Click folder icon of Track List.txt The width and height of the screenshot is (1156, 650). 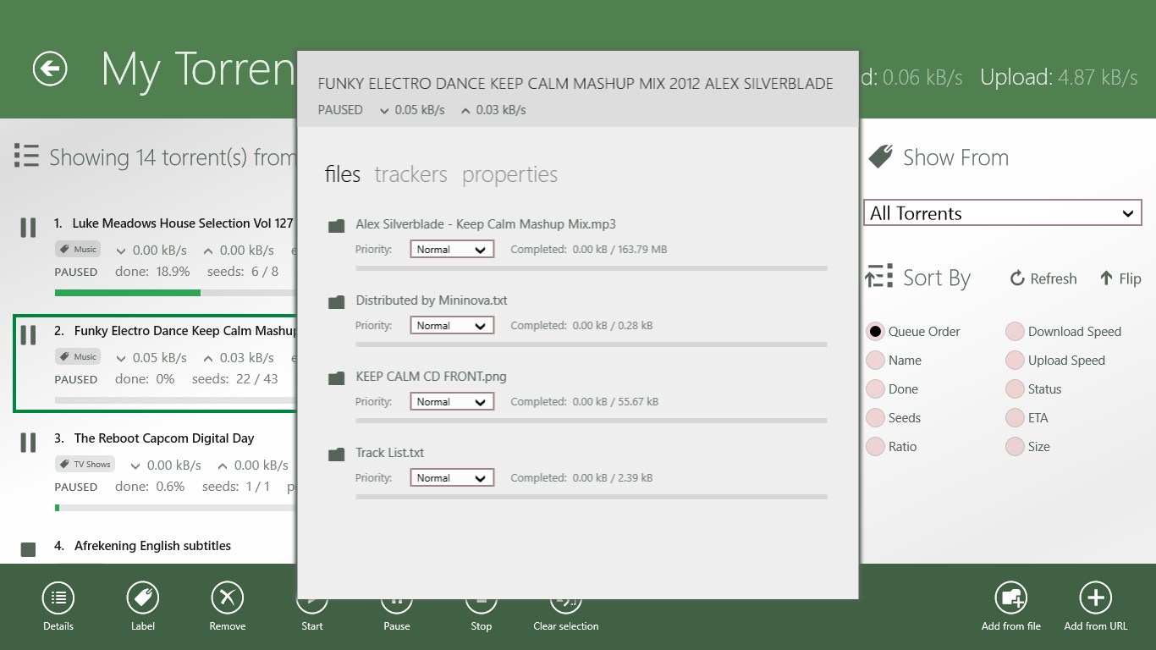click(337, 454)
